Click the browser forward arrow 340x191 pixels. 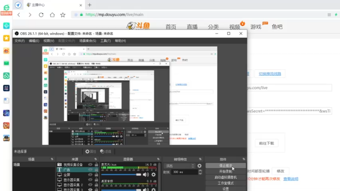(30, 15)
